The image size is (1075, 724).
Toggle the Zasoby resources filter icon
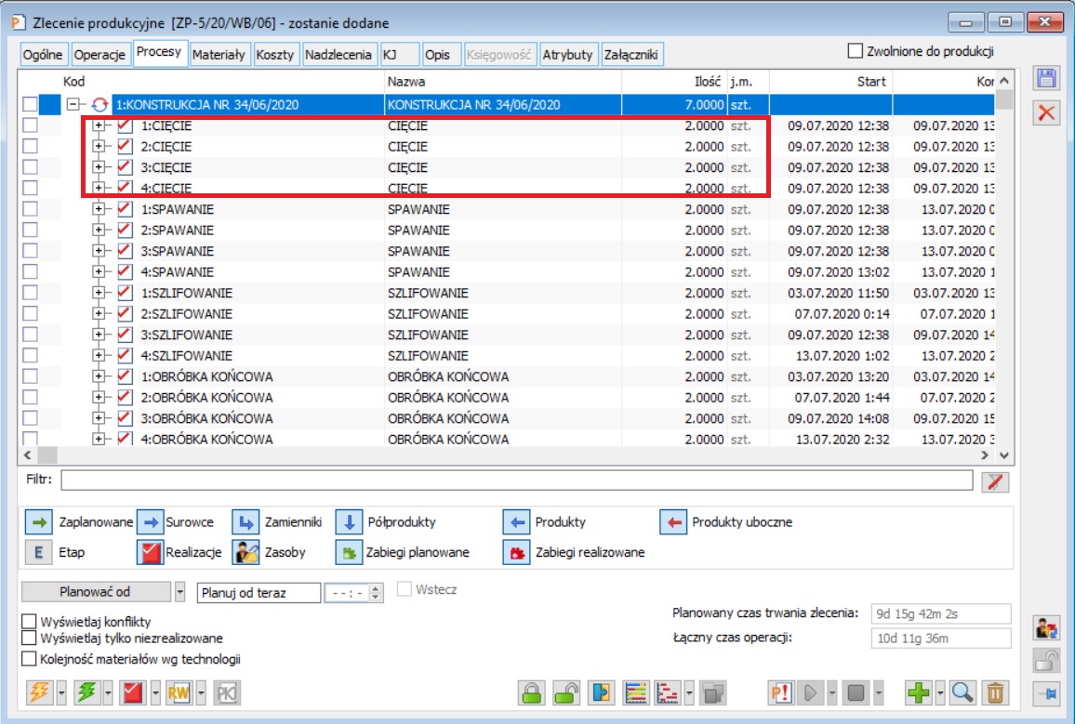[246, 552]
